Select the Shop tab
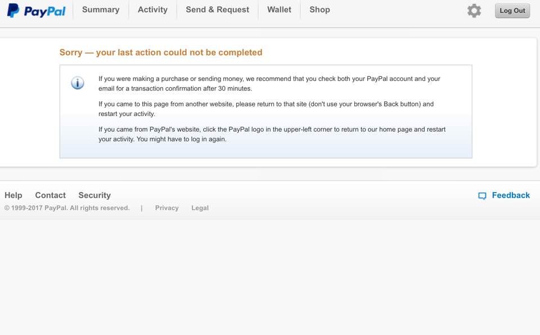Viewport: 540px width, 335px height. [x=319, y=10]
